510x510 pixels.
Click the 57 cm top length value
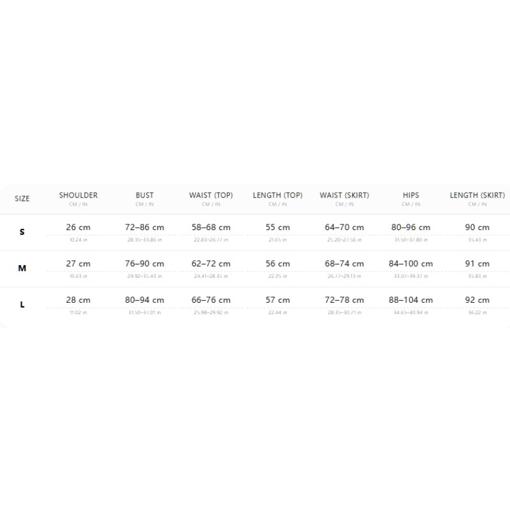pos(277,300)
